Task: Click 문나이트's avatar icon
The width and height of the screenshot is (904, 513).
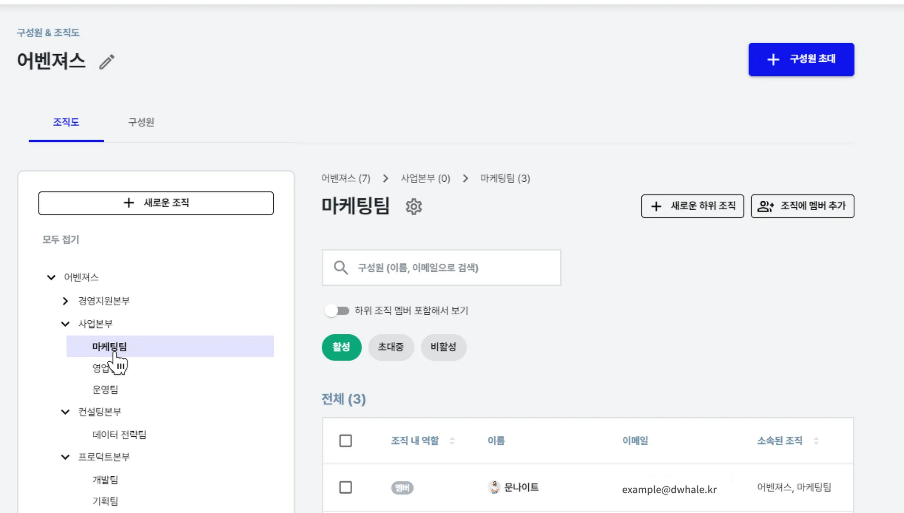Action: pos(494,487)
